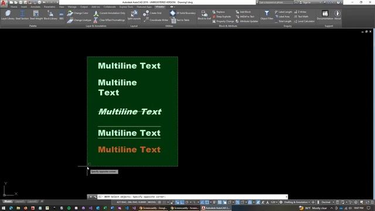Open the AutoCAD application menu logo
The height and width of the screenshot is (211, 375).
[4, 4]
